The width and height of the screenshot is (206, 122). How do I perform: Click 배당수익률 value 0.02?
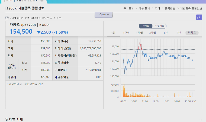click(99, 77)
